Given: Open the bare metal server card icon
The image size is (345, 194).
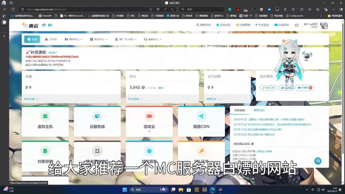Looking at the screenshot, I should point(97,151).
